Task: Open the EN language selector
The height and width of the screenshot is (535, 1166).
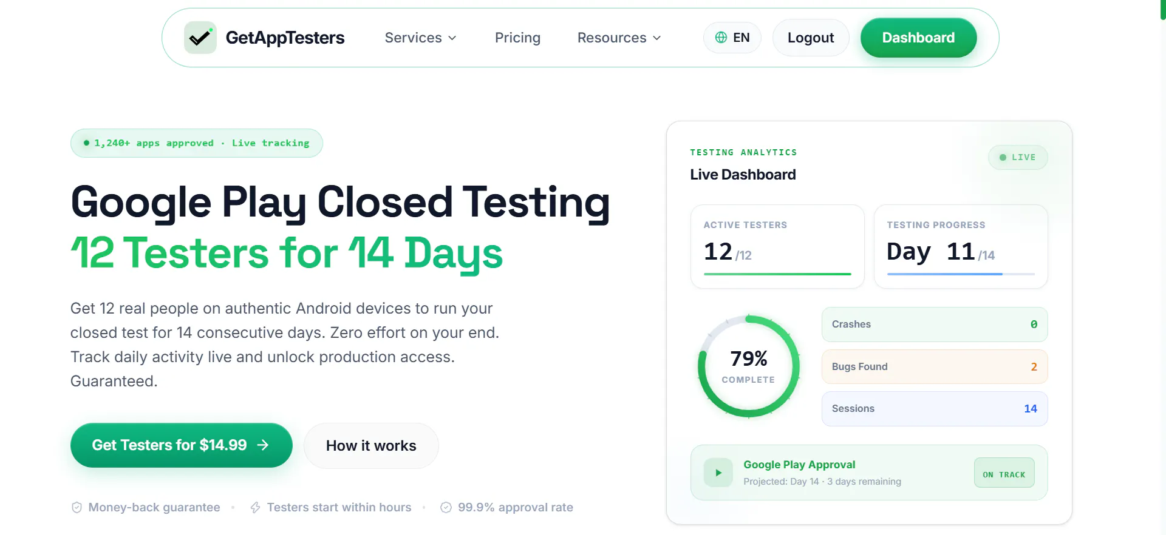Action: click(x=732, y=38)
